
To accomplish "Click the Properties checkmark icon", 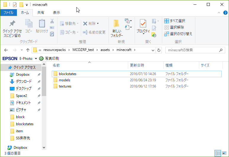I will pyautogui.click(x=143, y=23).
